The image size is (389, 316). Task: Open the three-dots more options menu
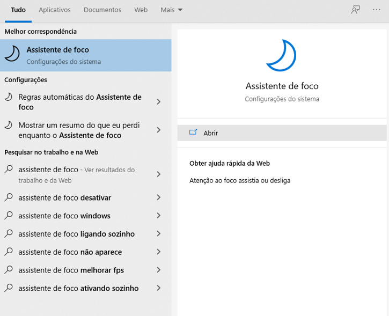tap(377, 10)
